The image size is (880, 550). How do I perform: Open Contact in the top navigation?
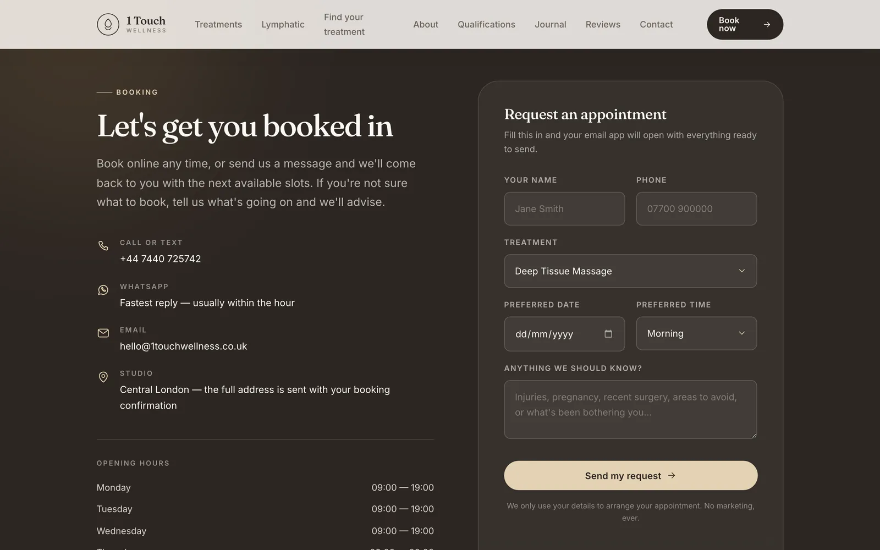click(656, 24)
